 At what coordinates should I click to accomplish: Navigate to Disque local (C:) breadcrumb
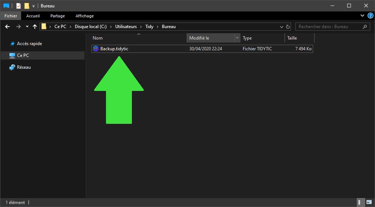91,27
